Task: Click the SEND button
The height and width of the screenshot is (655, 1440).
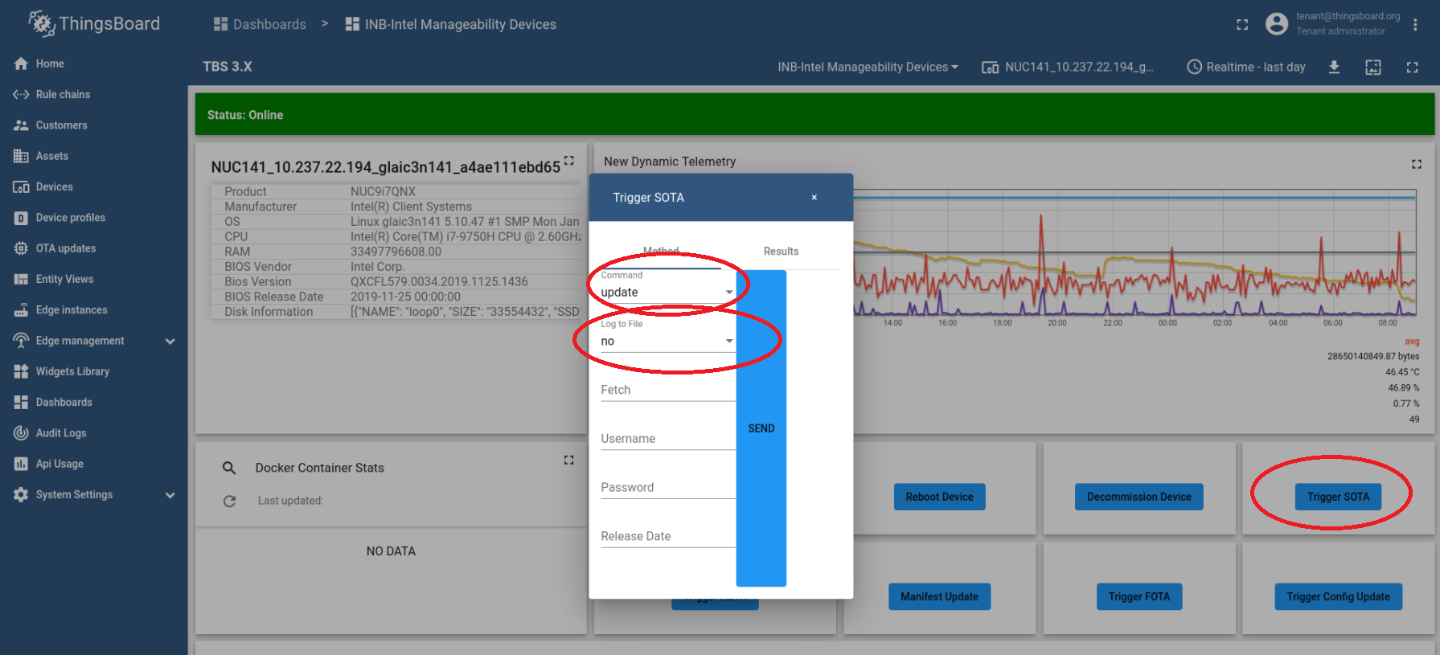Action: click(x=761, y=428)
